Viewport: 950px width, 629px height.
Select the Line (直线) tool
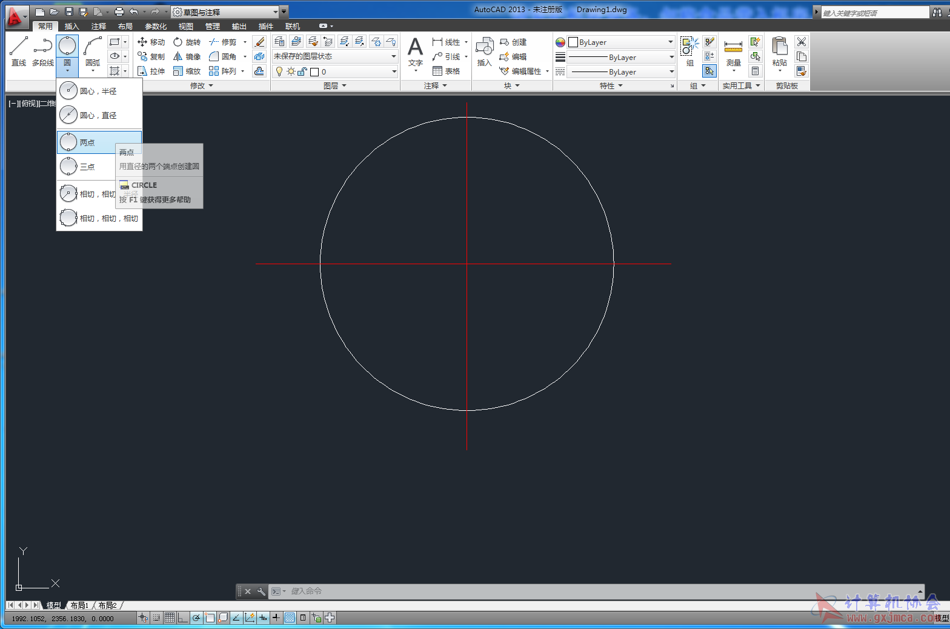pos(19,51)
